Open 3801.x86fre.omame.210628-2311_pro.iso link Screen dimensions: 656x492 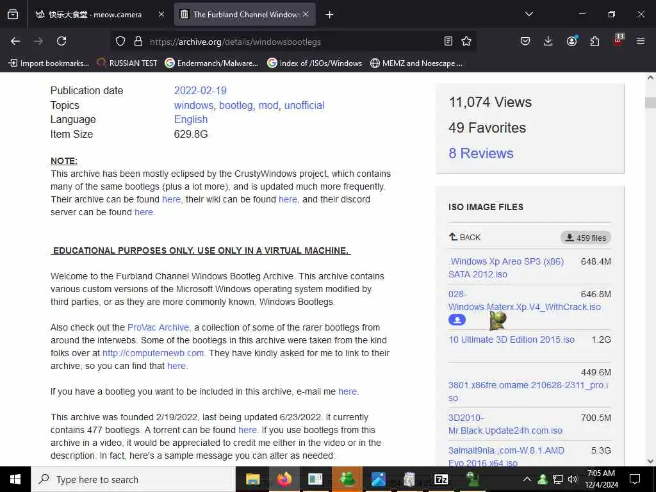coord(528,391)
